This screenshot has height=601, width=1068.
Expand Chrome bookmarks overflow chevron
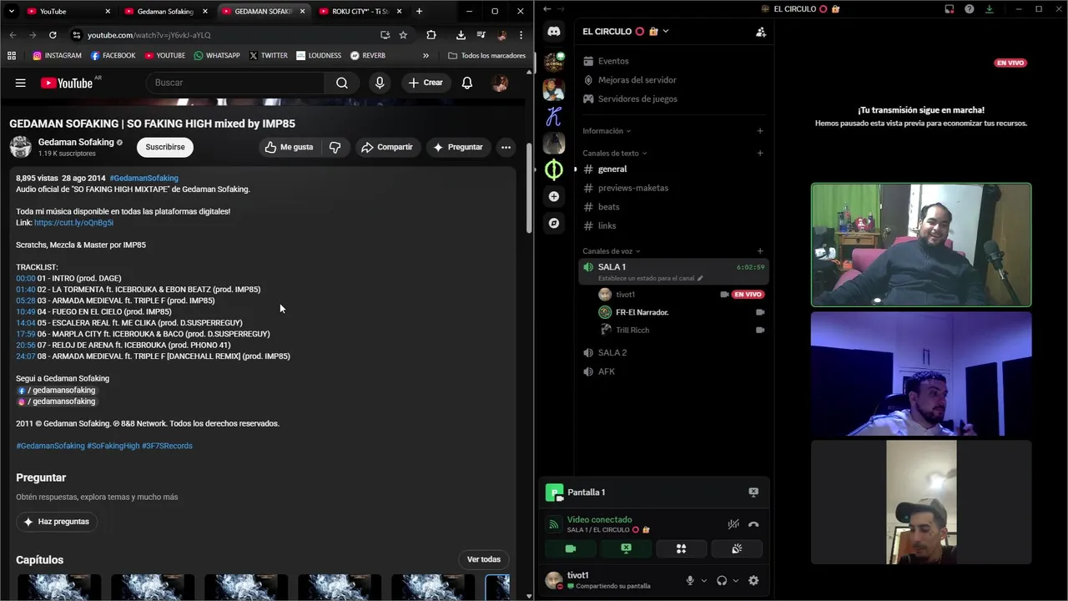(x=426, y=56)
